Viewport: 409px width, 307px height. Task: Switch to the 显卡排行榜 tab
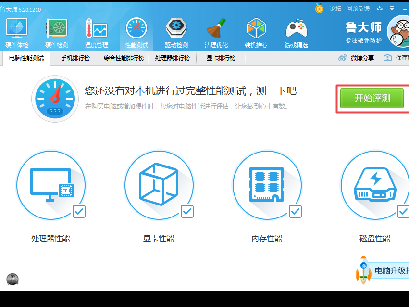tap(221, 58)
